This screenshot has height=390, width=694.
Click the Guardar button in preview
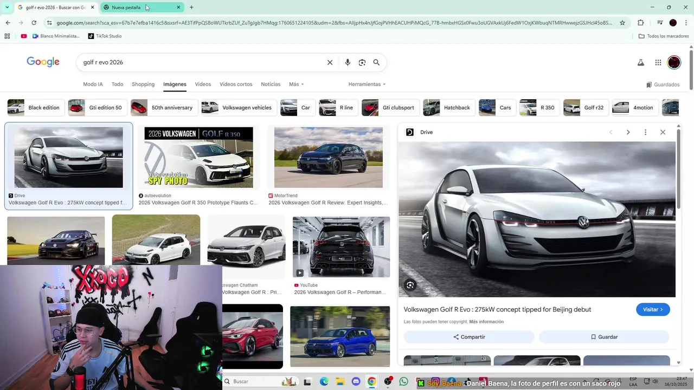(604, 337)
